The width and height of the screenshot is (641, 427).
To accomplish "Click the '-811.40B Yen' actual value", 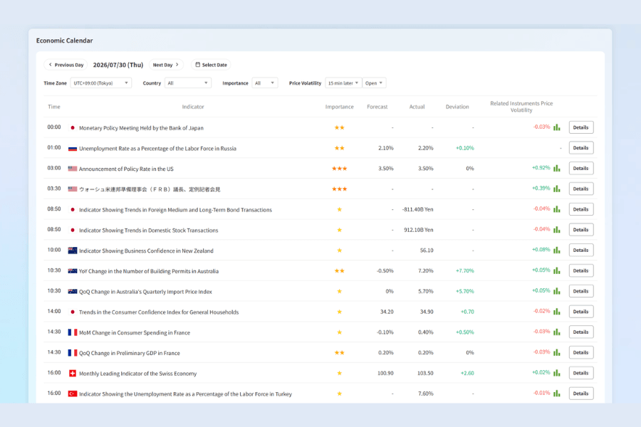I will pyautogui.click(x=417, y=209).
